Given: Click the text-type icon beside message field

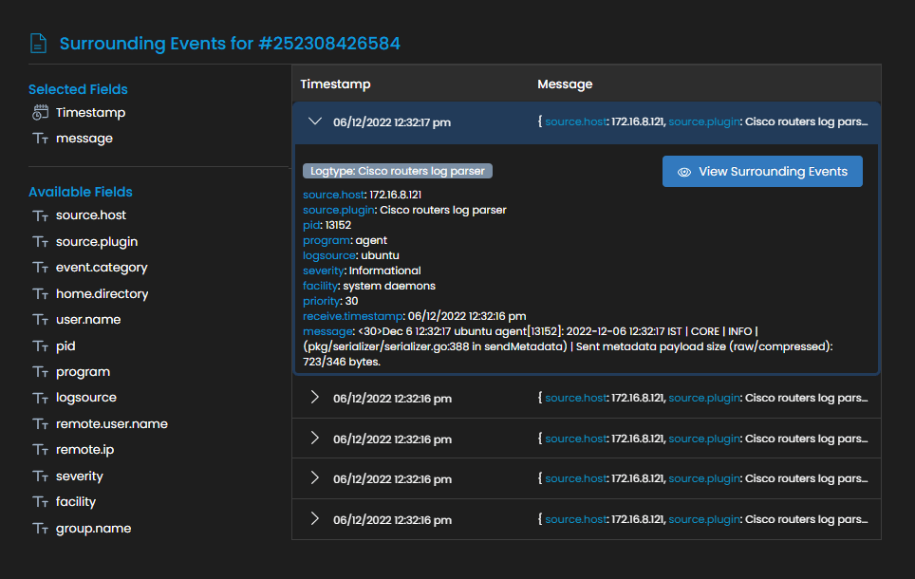Looking at the screenshot, I should [x=40, y=139].
